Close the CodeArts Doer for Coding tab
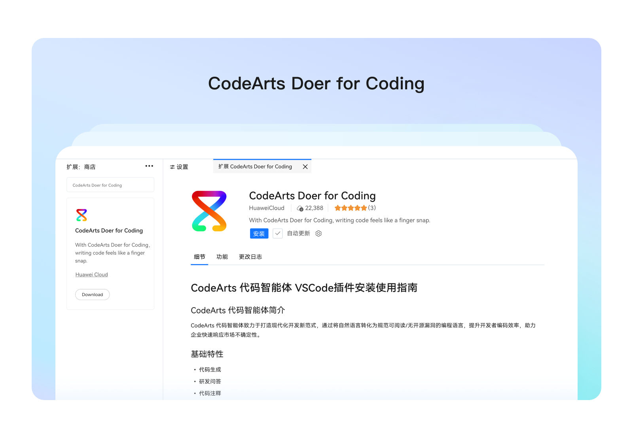 point(305,167)
